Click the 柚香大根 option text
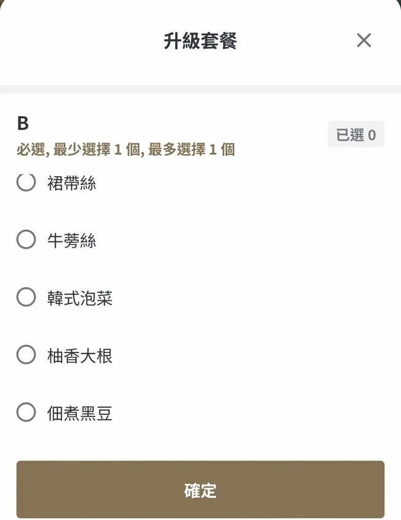This screenshot has height=520, width=401. pyautogui.click(x=80, y=355)
